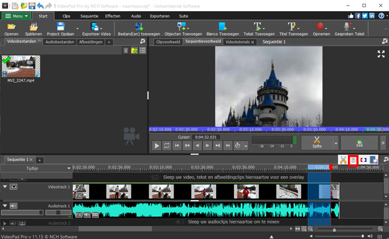The image size is (389, 239).
Task: Delete selected file with trash icon
Action: (126, 50)
